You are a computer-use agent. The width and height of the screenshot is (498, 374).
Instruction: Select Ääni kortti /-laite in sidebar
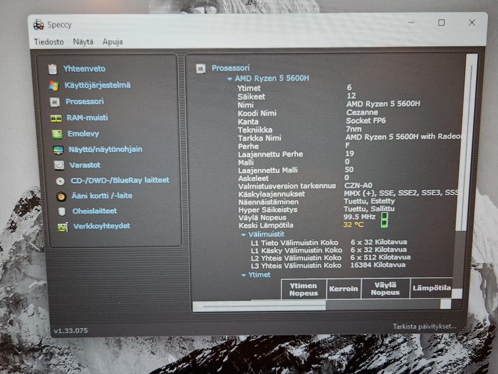(102, 196)
